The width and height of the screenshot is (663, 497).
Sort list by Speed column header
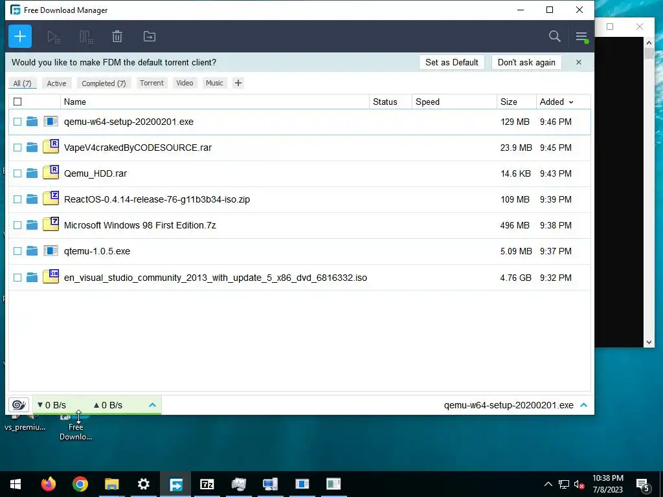[x=454, y=102]
